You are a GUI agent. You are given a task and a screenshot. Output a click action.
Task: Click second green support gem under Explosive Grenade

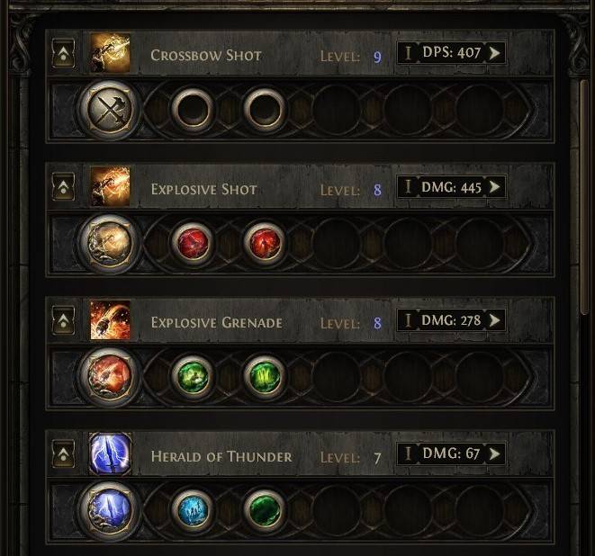265,377
